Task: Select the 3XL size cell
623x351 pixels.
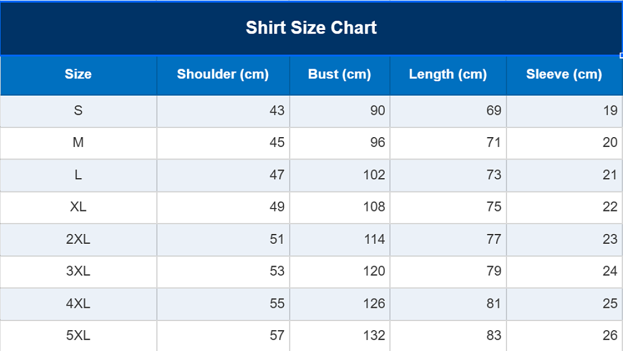Action: coord(78,271)
